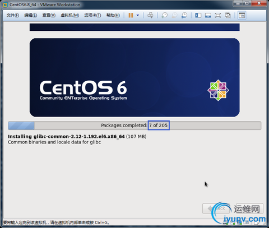
Task: Click the colorful CentOS logo emblem
Action: click(218, 90)
